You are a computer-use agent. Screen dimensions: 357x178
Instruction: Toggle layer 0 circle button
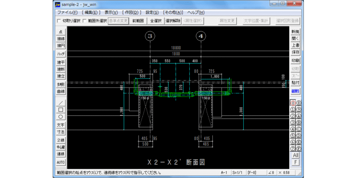pos(293,103)
